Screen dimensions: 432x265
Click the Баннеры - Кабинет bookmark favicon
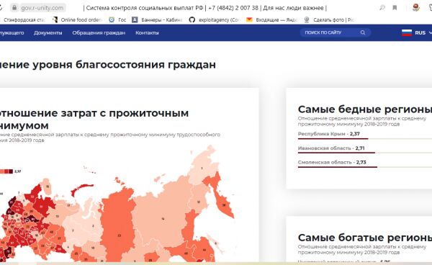click(x=135, y=19)
